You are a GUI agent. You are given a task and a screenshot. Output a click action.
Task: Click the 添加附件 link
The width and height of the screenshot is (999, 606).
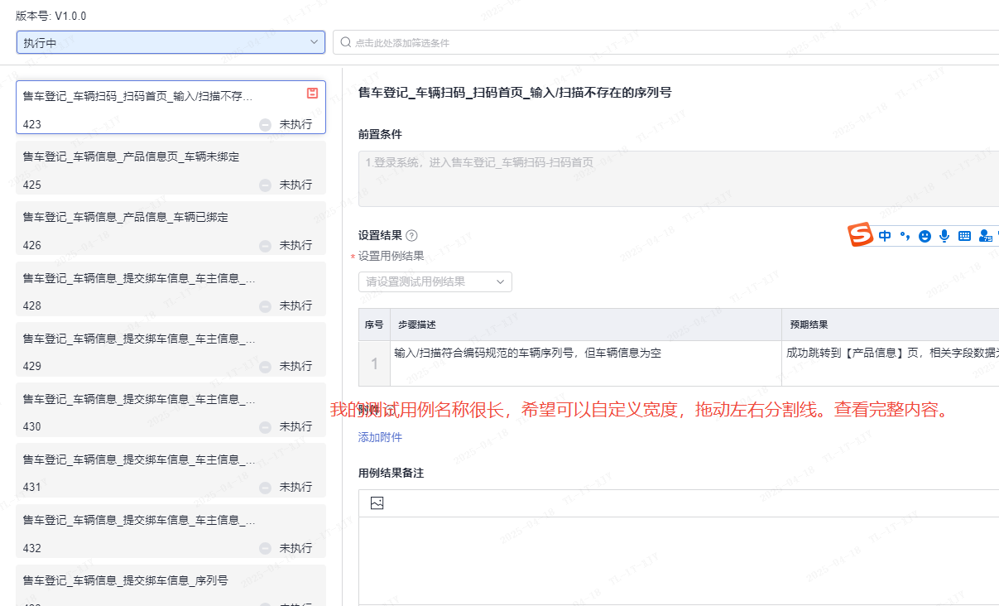tap(380, 437)
